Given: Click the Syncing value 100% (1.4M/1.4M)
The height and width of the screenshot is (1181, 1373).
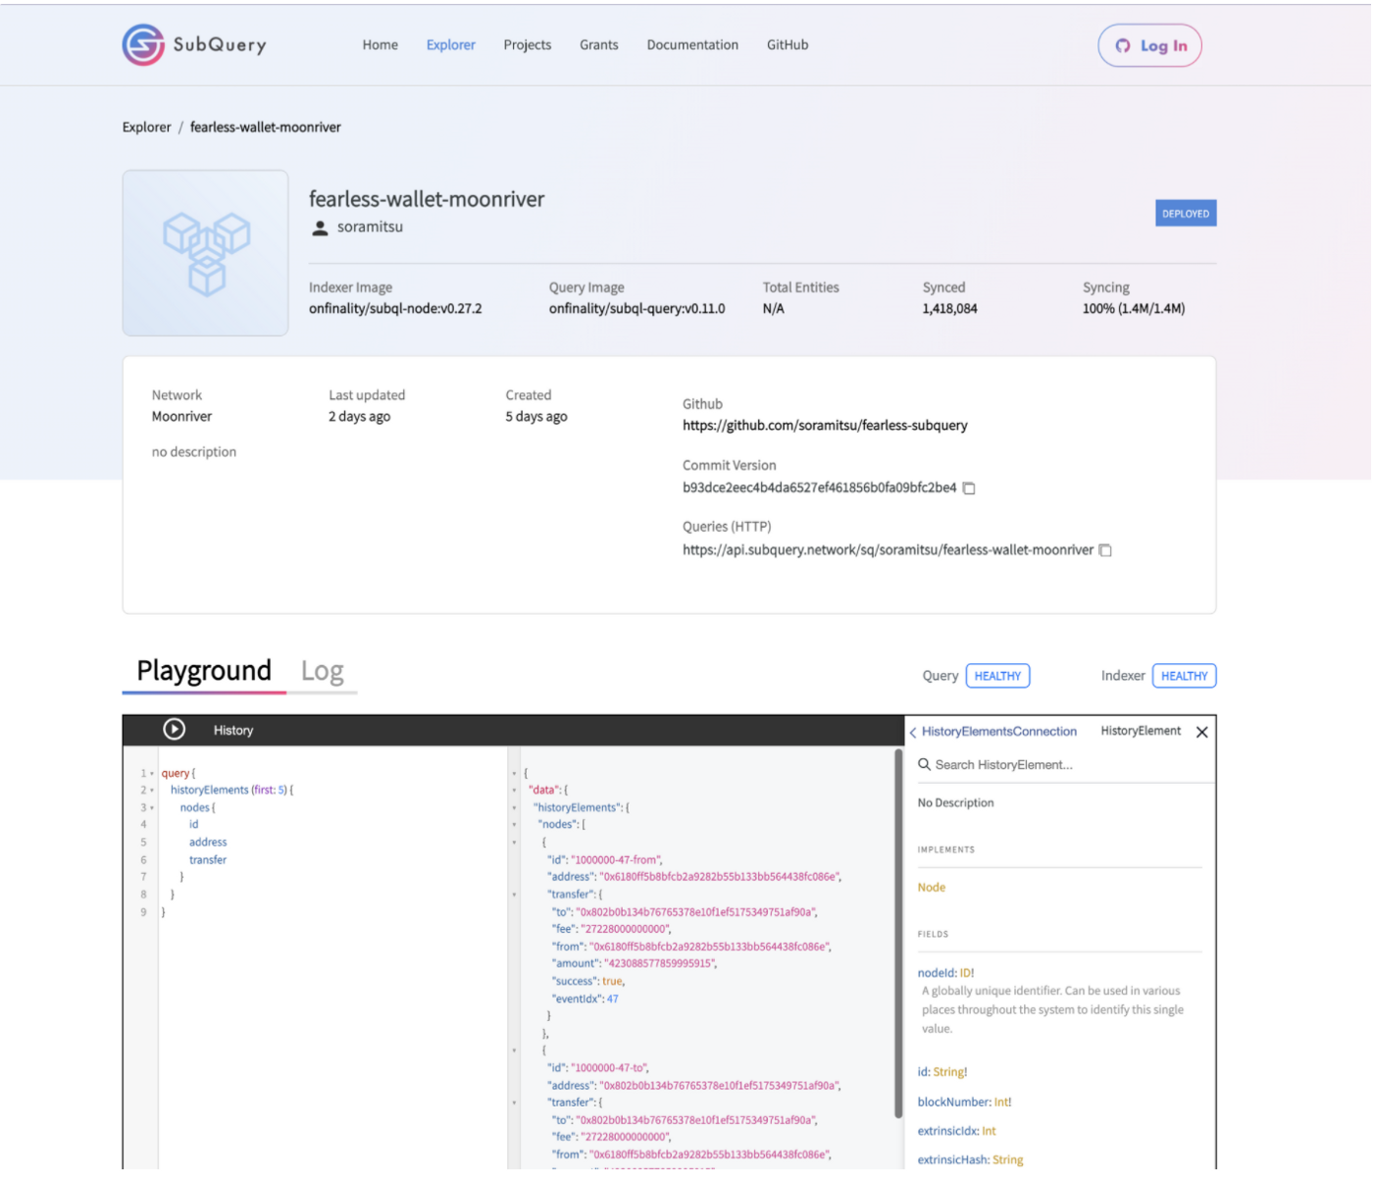Looking at the screenshot, I should 1134,309.
